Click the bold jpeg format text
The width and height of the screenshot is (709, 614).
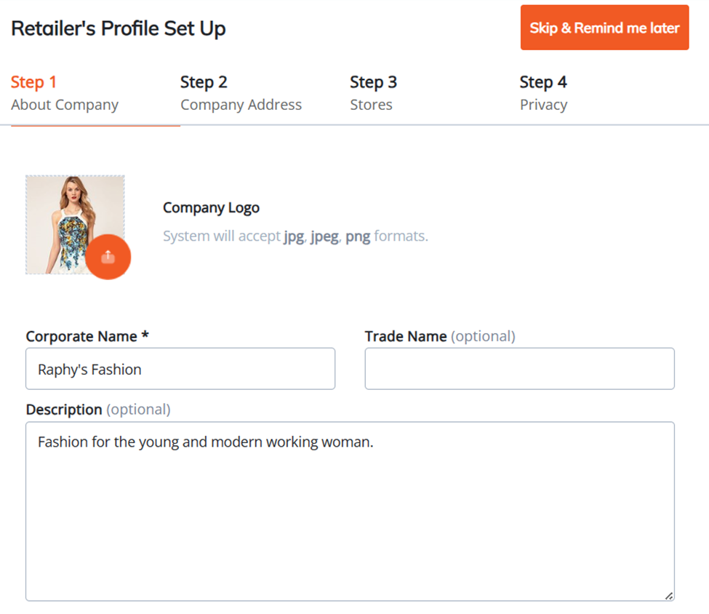(x=324, y=236)
